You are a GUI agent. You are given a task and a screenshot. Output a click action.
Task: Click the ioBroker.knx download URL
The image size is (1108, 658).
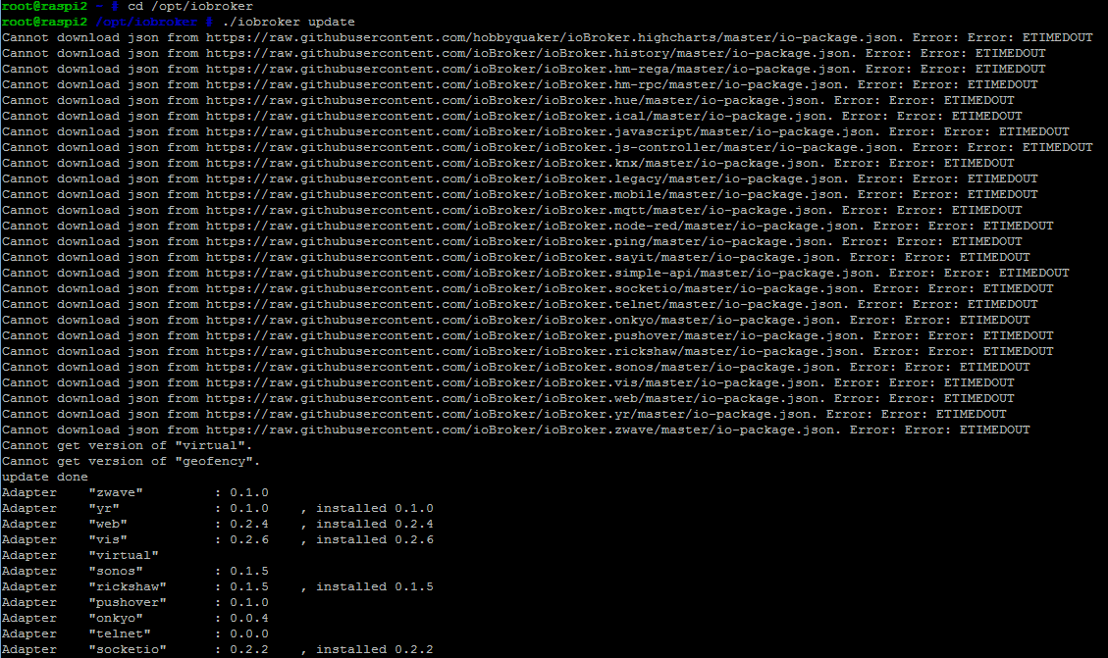512,163
